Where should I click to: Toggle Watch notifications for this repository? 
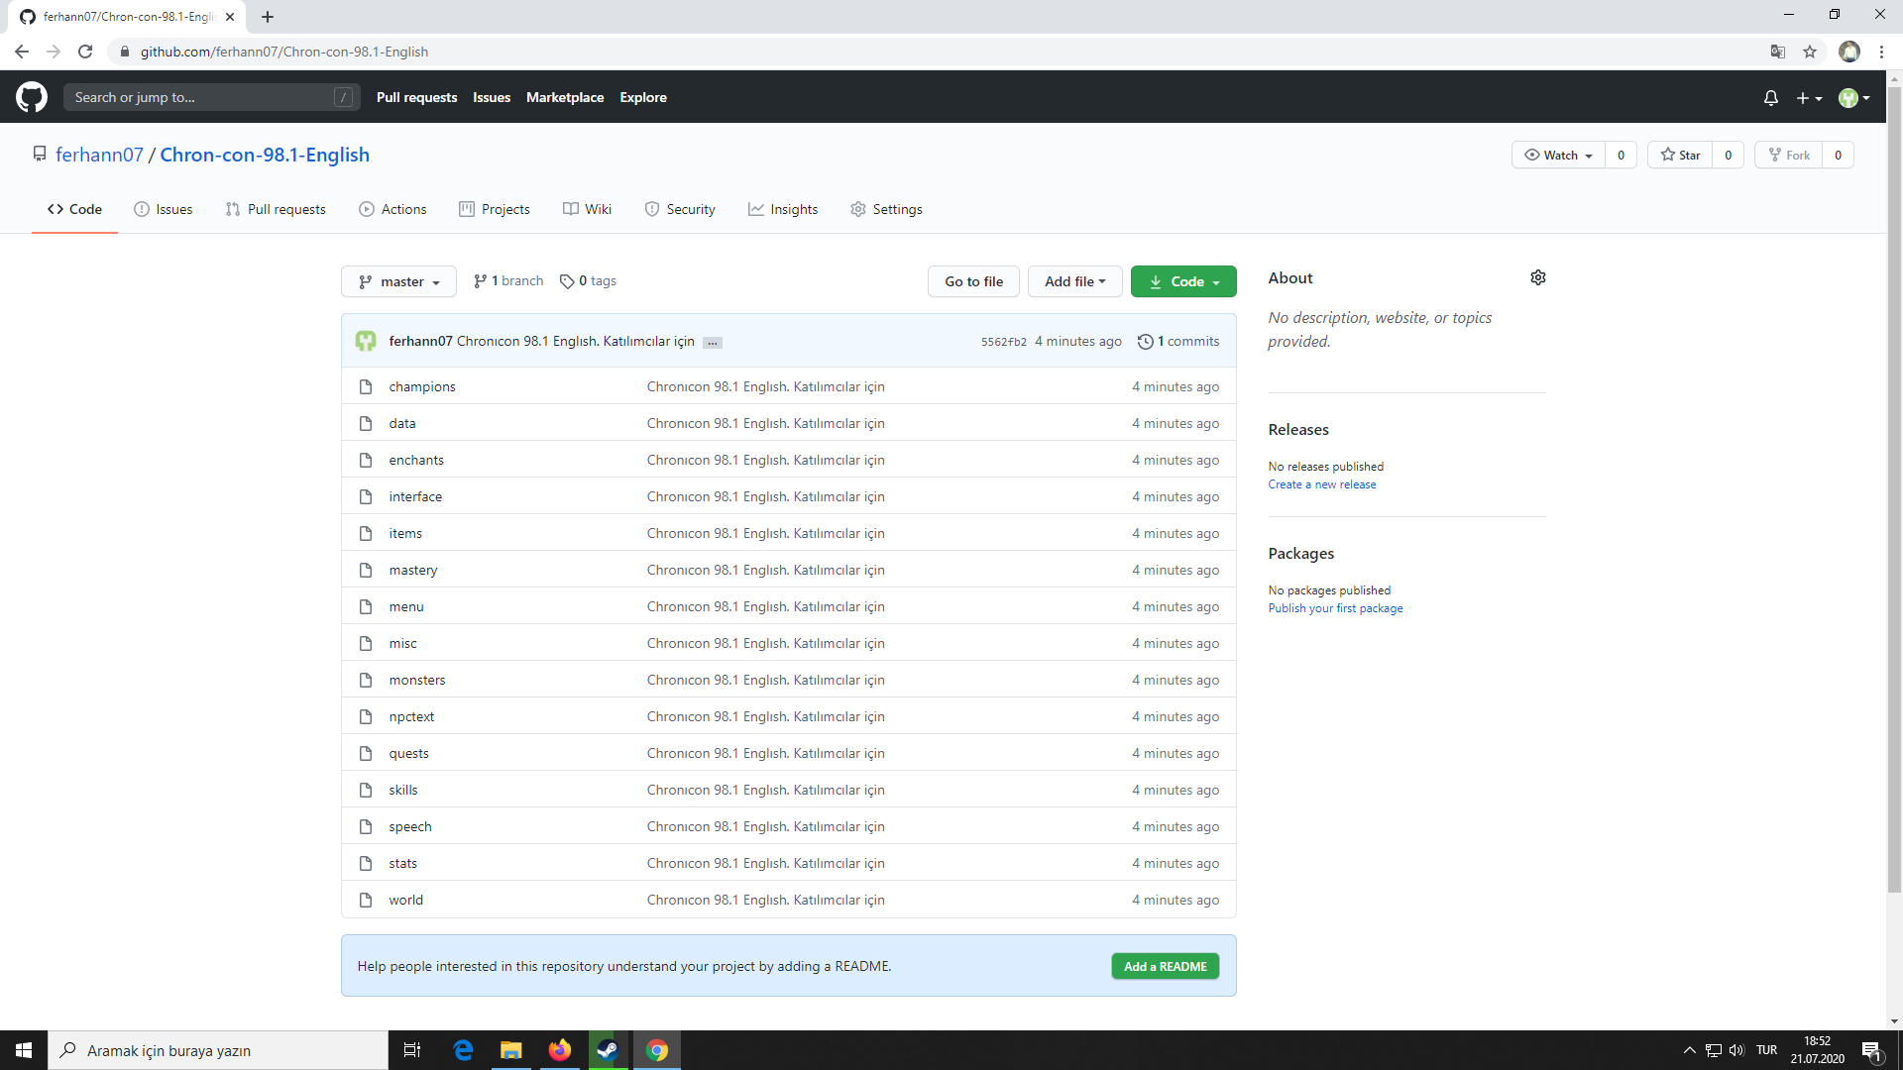(1558, 155)
